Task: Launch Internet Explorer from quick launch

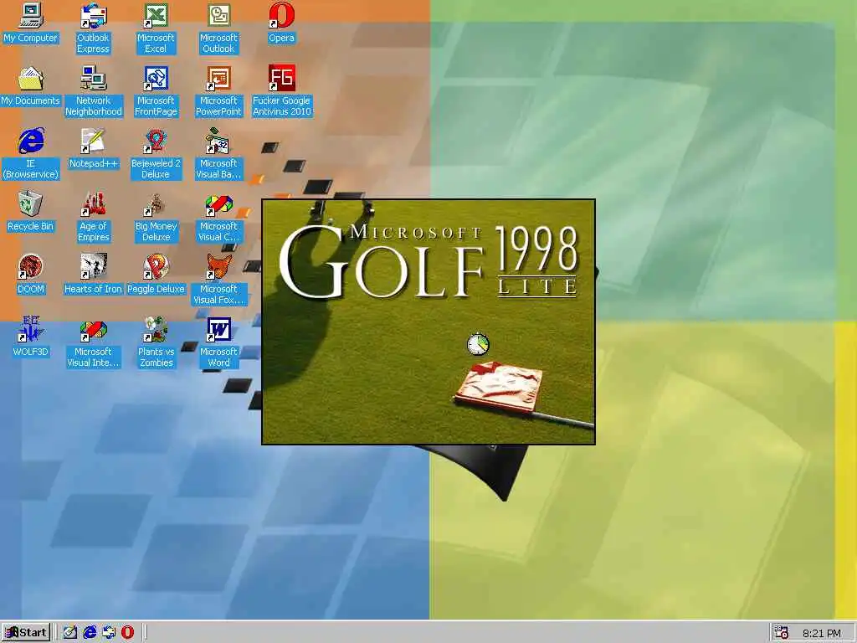Action: (89, 633)
